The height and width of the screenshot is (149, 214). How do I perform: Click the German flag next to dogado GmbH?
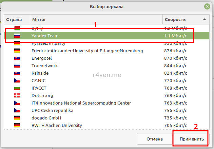17,118
